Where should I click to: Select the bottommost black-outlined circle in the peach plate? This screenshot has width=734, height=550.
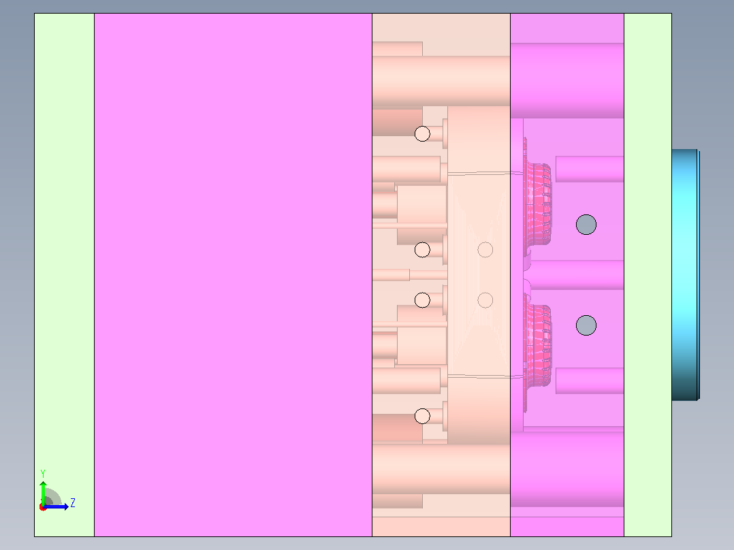pyautogui.click(x=422, y=416)
